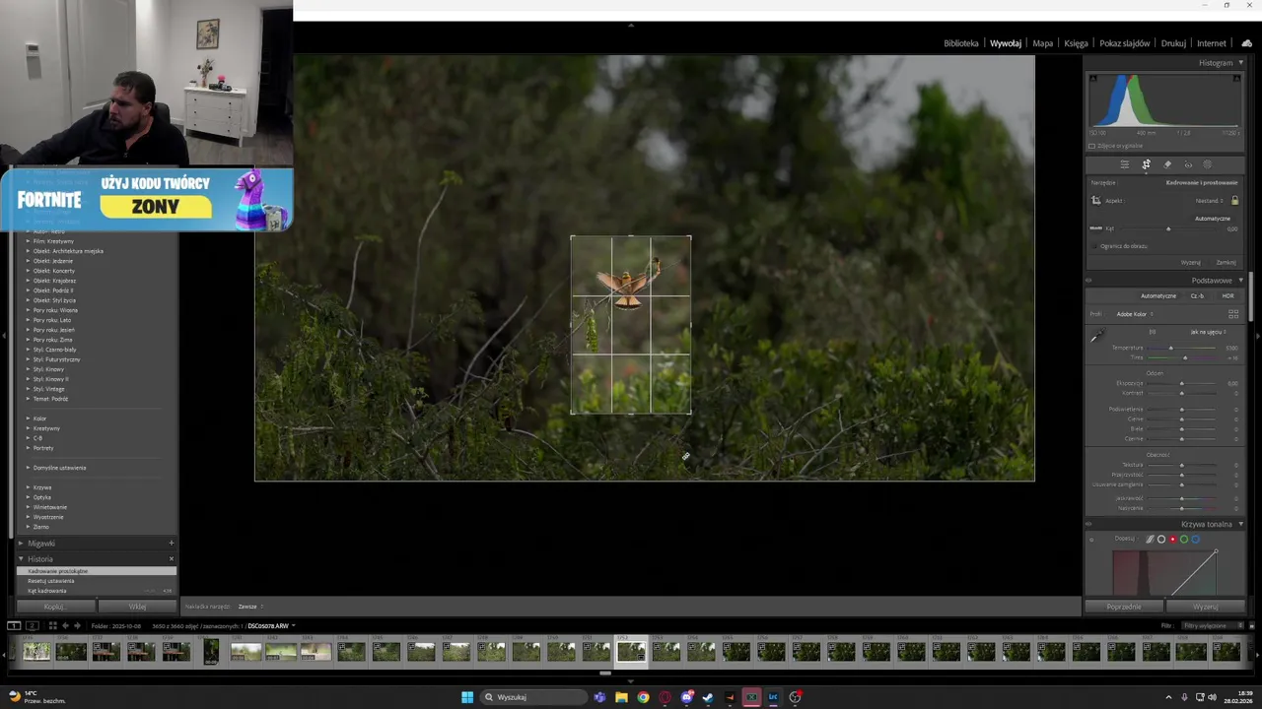Click the Wklej button
The width and height of the screenshot is (1262, 709).
(137, 607)
